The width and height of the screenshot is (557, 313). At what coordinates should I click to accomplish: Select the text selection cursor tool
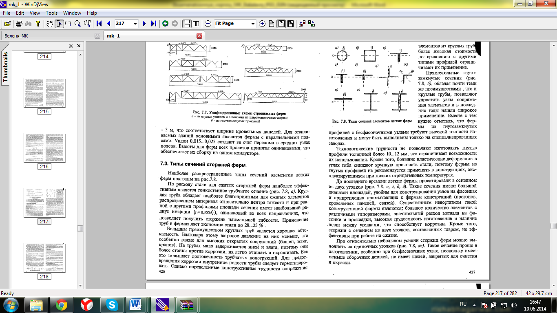(x=59, y=24)
